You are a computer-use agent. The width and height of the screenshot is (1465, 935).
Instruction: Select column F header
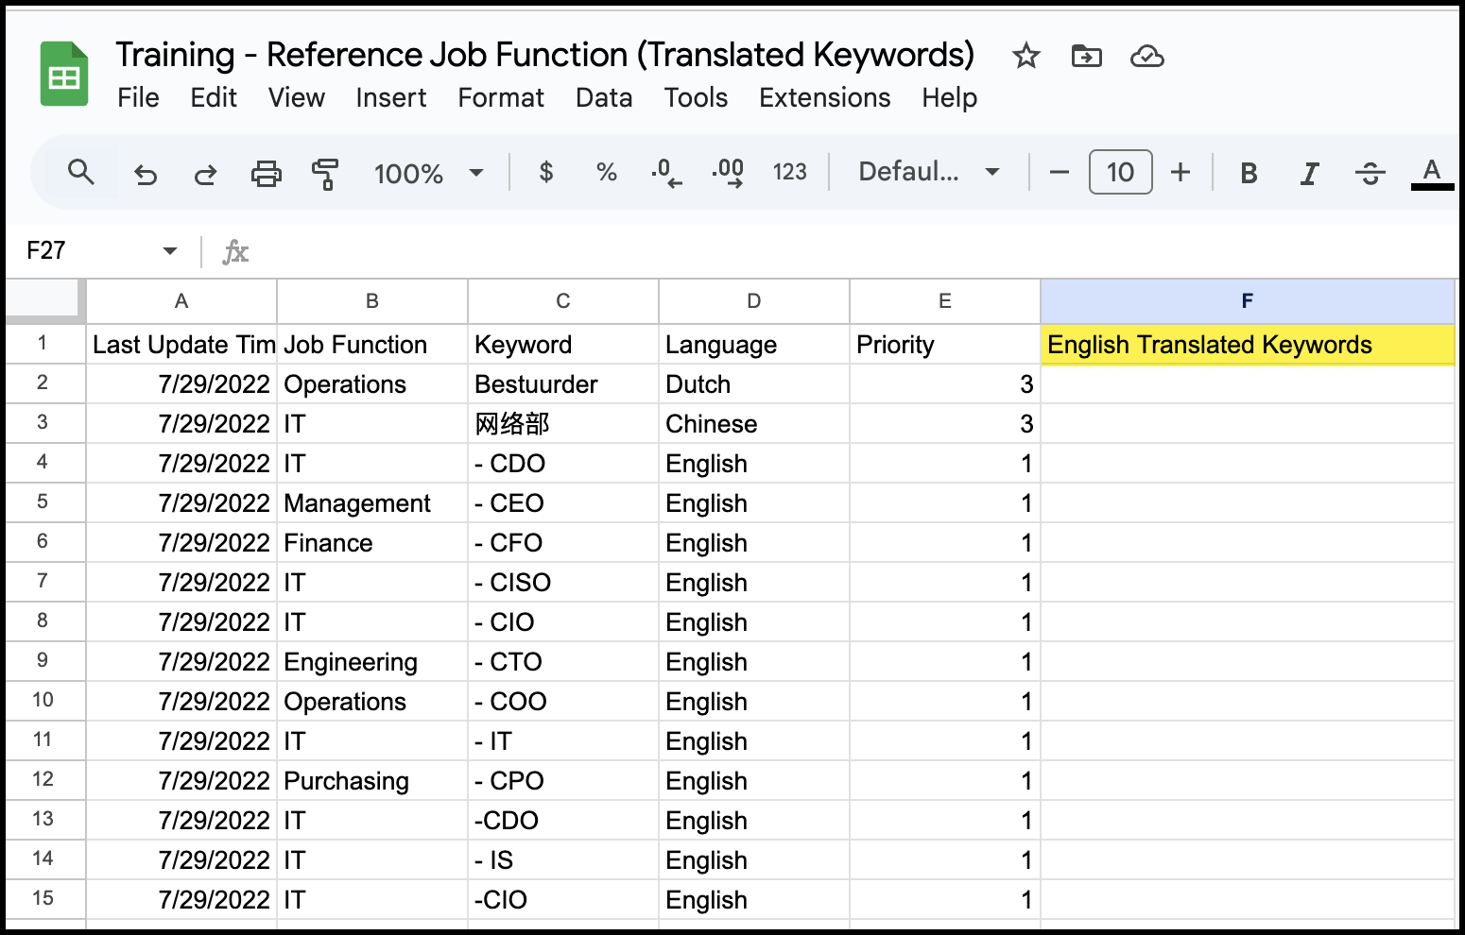coord(1248,301)
